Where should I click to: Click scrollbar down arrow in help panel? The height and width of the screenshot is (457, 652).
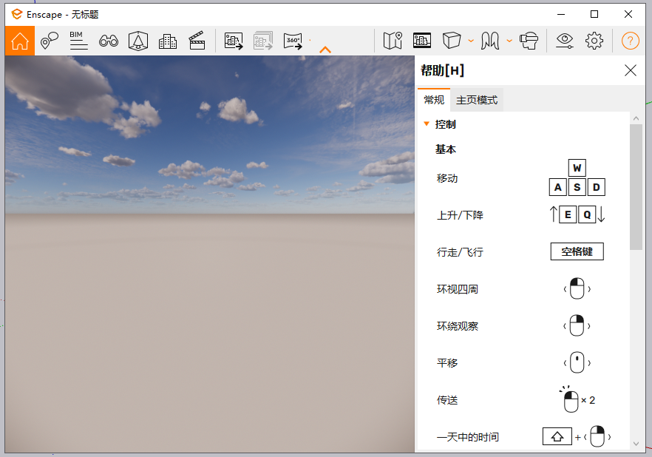tap(636, 444)
